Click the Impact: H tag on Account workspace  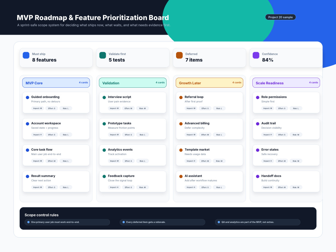click(38, 135)
